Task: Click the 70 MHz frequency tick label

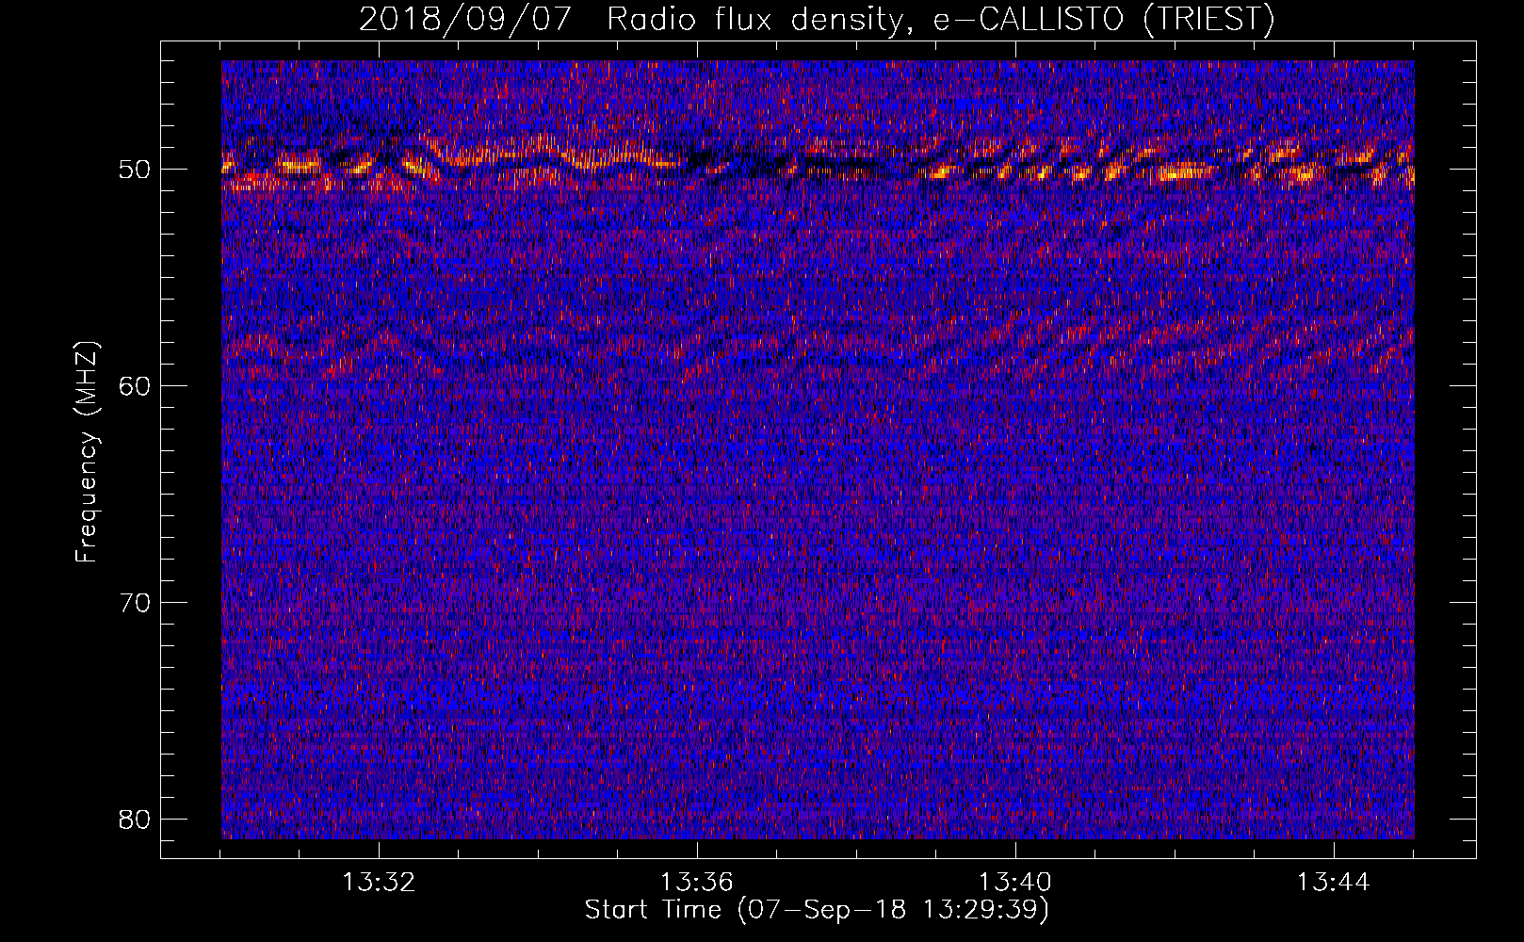Action: pyautogui.click(x=135, y=602)
